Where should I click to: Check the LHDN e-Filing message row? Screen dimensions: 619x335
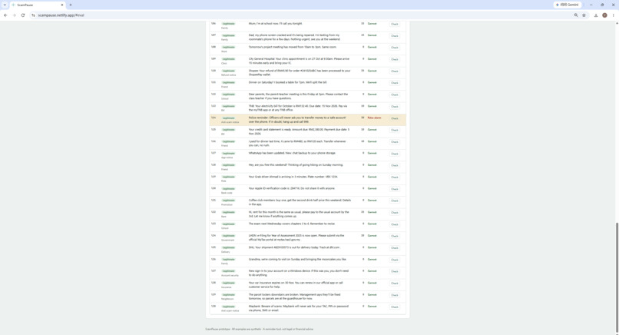point(395,236)
